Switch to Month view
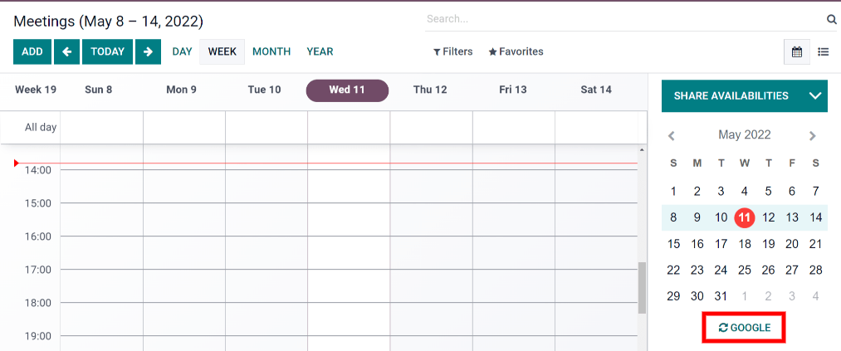841x351 pixels. [x=271, y=51]
